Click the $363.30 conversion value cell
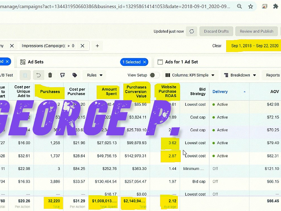This screenshot has height=211, width=281. (x=139, y=169)
